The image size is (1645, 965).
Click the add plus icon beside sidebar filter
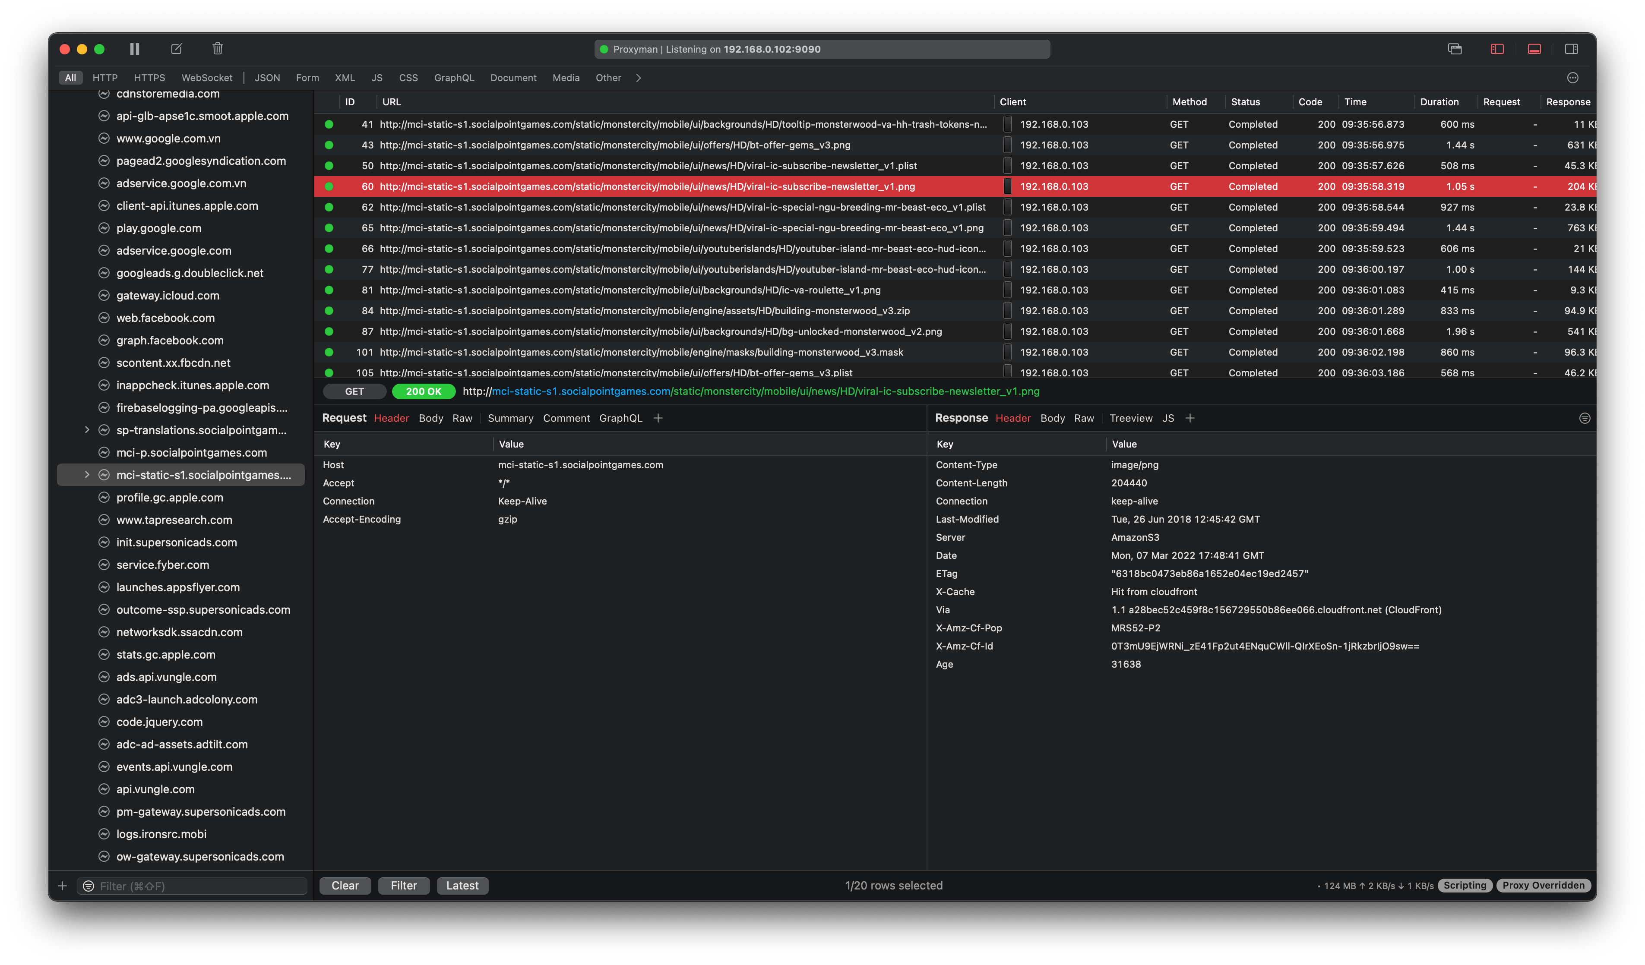point(63,886)
